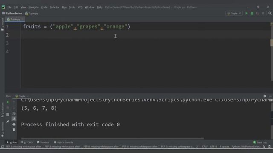Viewport: 273px width, 153px height.
Task: Click the Up the stack trace arrow
Action: pos(14,102)
